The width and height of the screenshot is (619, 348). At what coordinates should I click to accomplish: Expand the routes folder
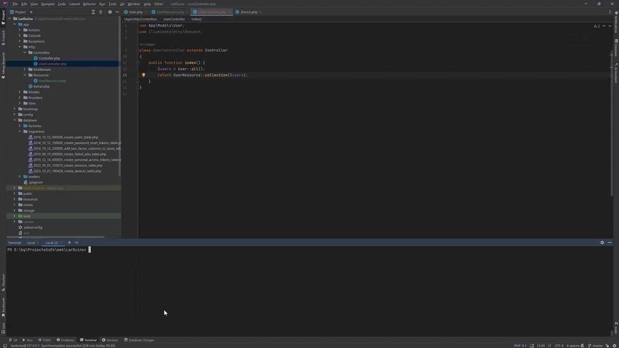click(x=15, y=205)
